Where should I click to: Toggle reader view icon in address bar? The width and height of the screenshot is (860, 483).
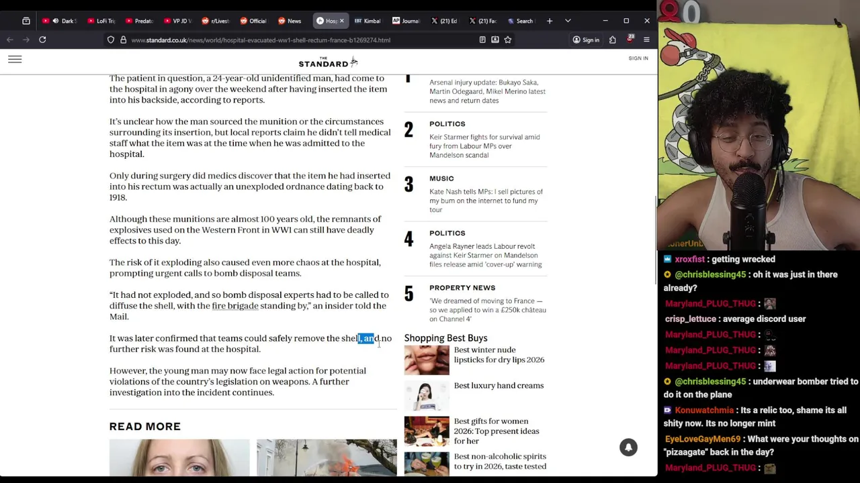click(482, 40)
